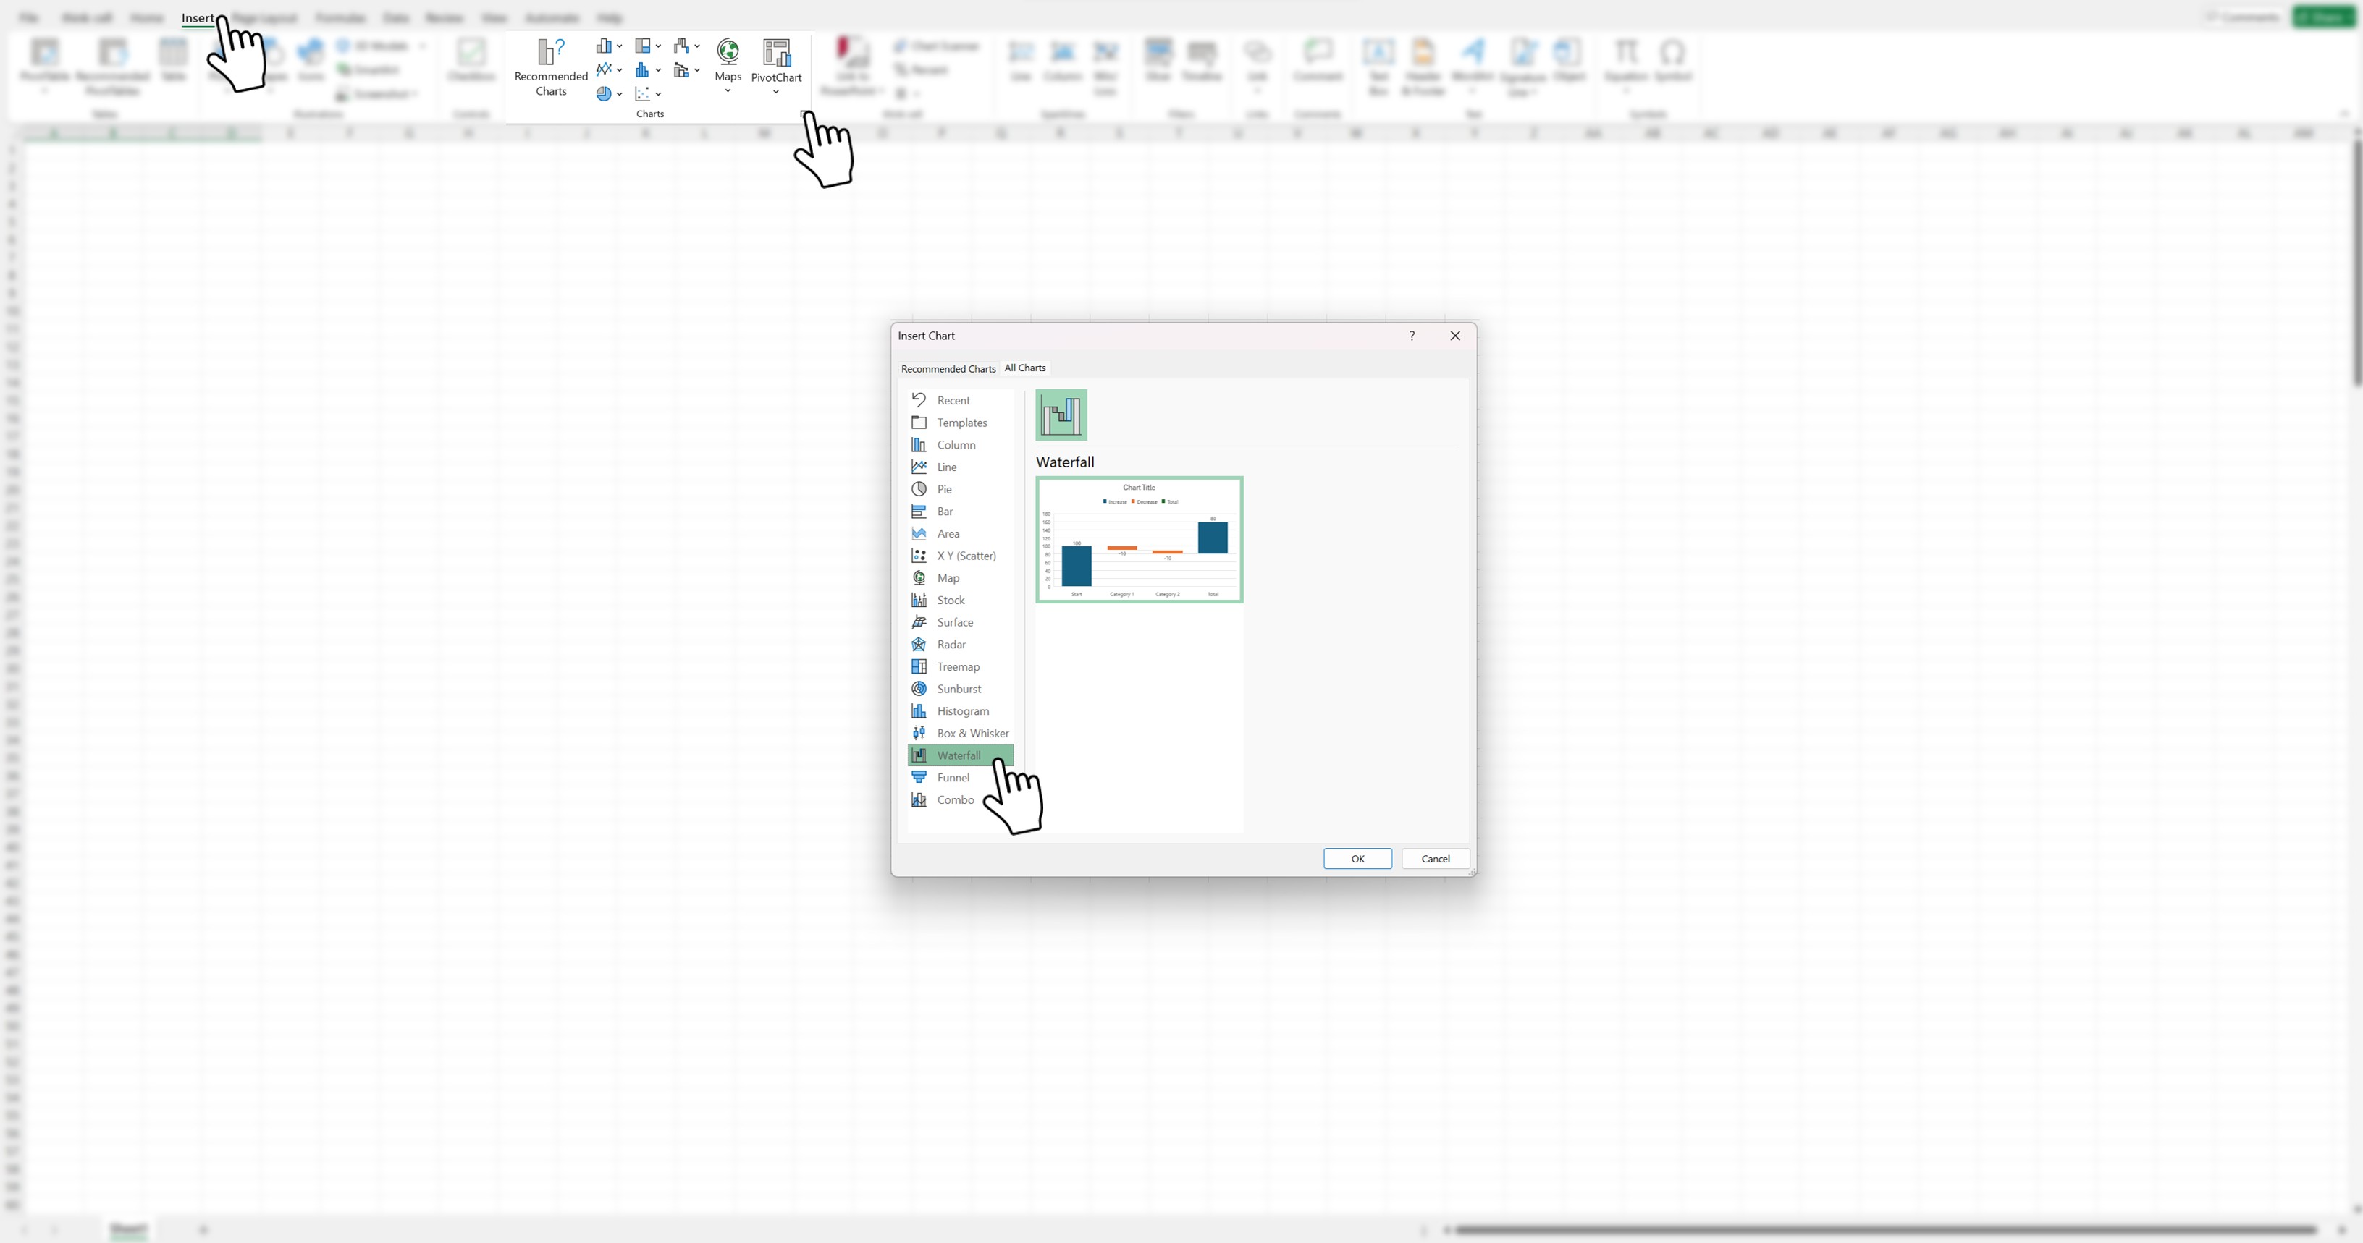
Task: Select Recent in chart type list
Action: pos(961,401)
